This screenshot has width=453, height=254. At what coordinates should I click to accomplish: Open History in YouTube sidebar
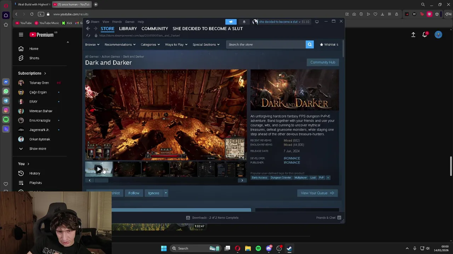[x=34, y=173]
